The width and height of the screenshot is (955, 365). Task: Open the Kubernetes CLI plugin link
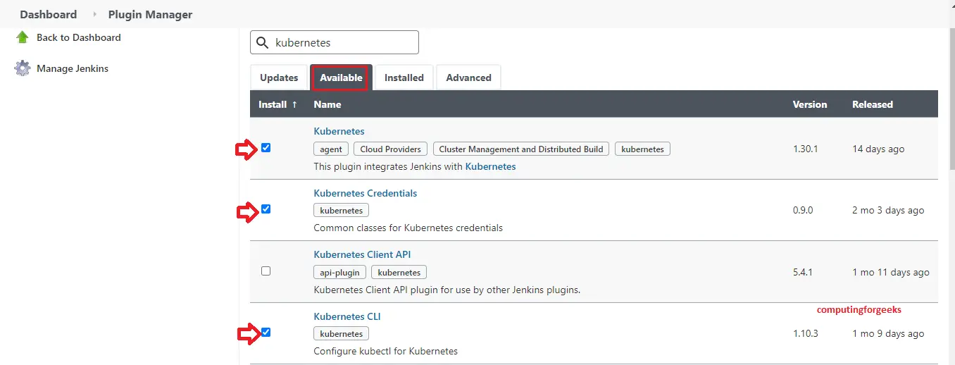click(347, 316)
